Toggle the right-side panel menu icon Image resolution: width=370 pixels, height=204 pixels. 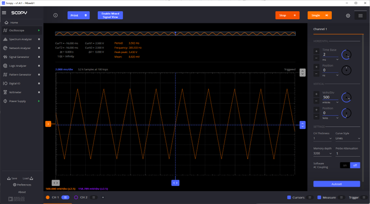pos(360,15)
